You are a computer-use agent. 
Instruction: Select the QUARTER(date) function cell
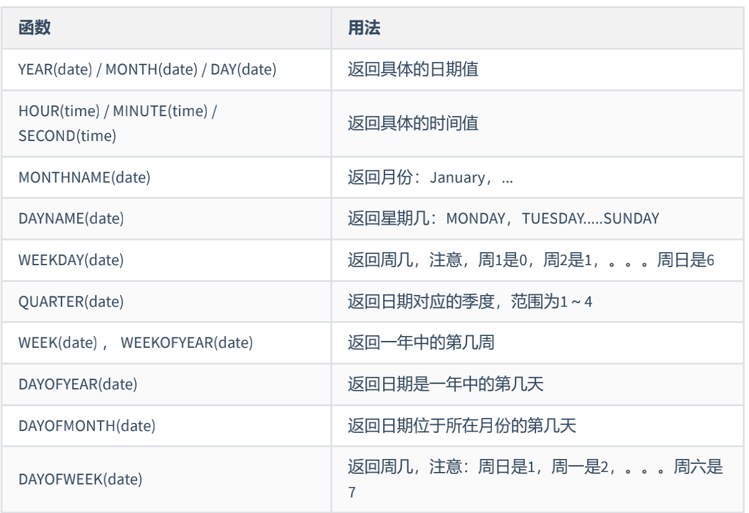click(71, 302)
